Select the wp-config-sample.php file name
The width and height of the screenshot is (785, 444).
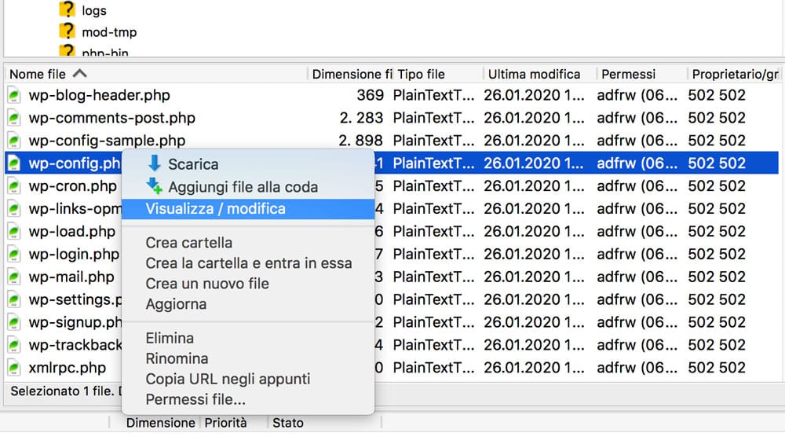click(107, 141)
